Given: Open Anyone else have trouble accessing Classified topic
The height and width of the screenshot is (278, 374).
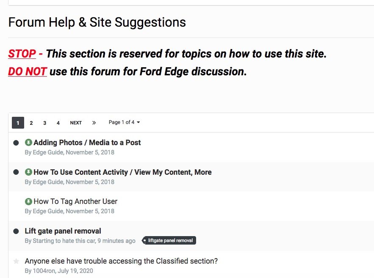Looking at the screenshot, I should pyautogui.click(x=121, y=261).
